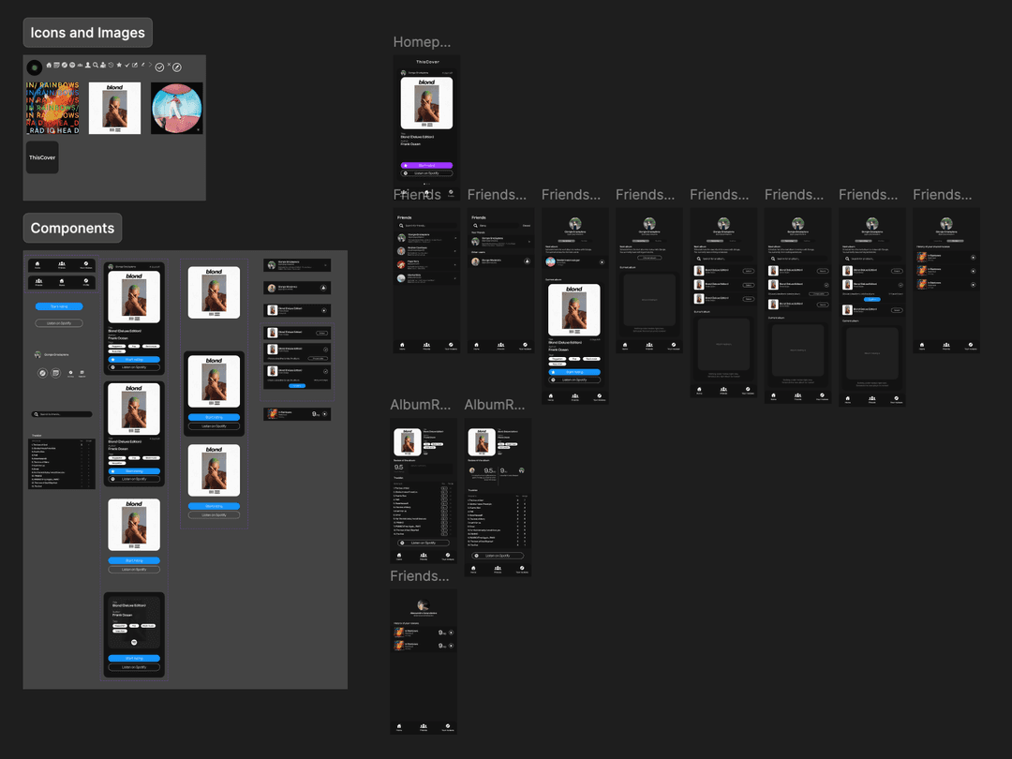Click the circled checkmark icon in the Icons and Images row

tap(159, 67)
